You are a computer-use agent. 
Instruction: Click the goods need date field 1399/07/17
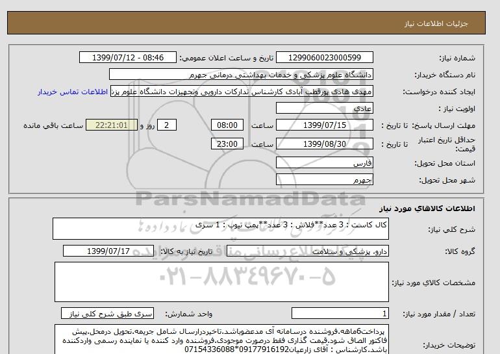(x=108, y=251)
